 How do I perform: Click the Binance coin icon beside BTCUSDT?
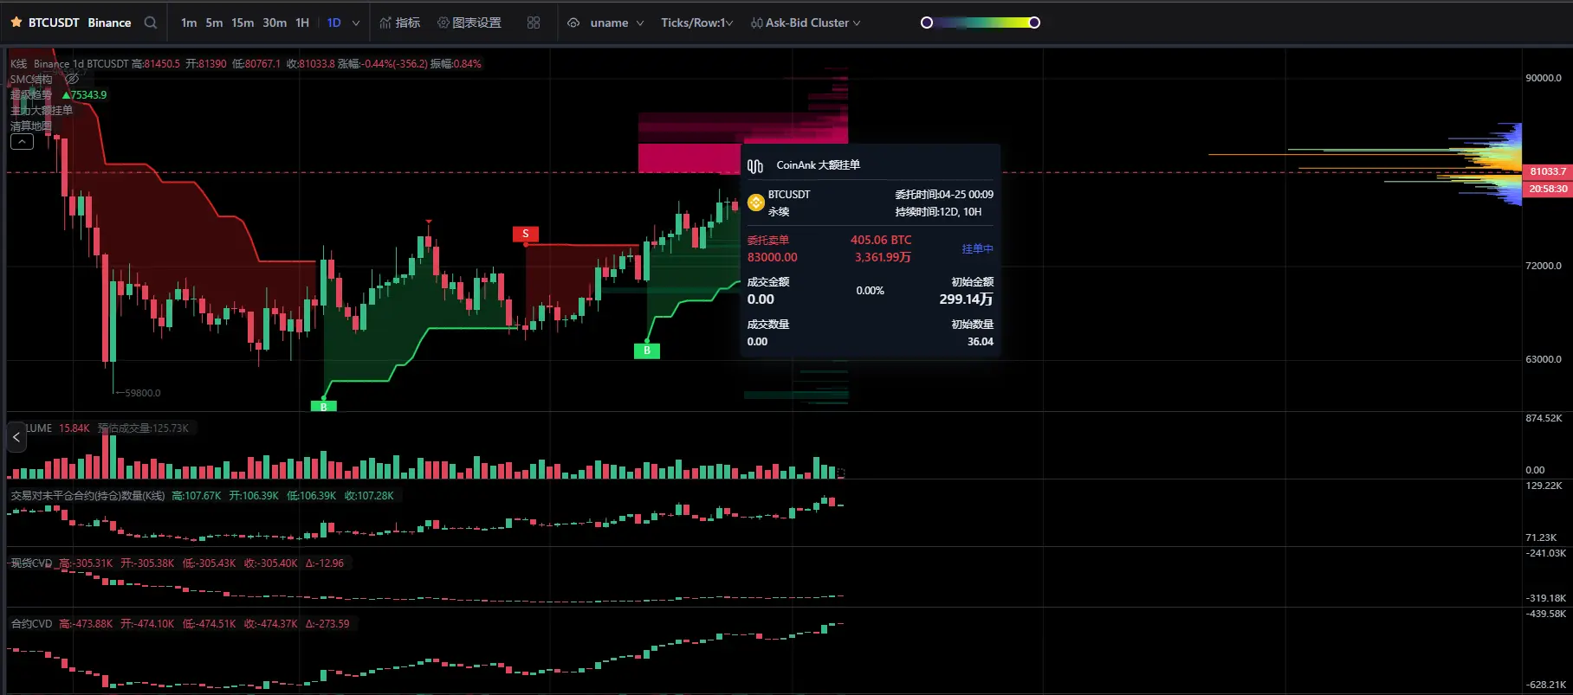tap(755, 203)
